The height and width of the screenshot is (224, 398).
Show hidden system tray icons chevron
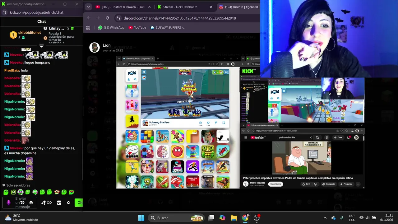point(325,218)
